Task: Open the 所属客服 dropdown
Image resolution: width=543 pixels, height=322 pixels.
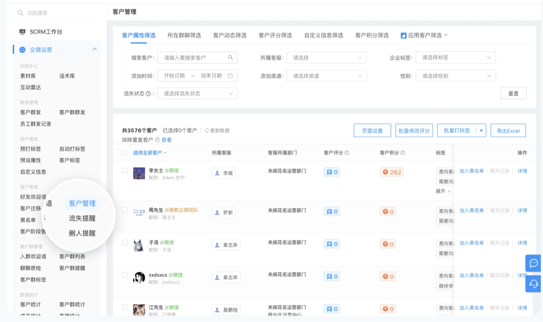Action: pyautogui.click(x=326, y=57)
